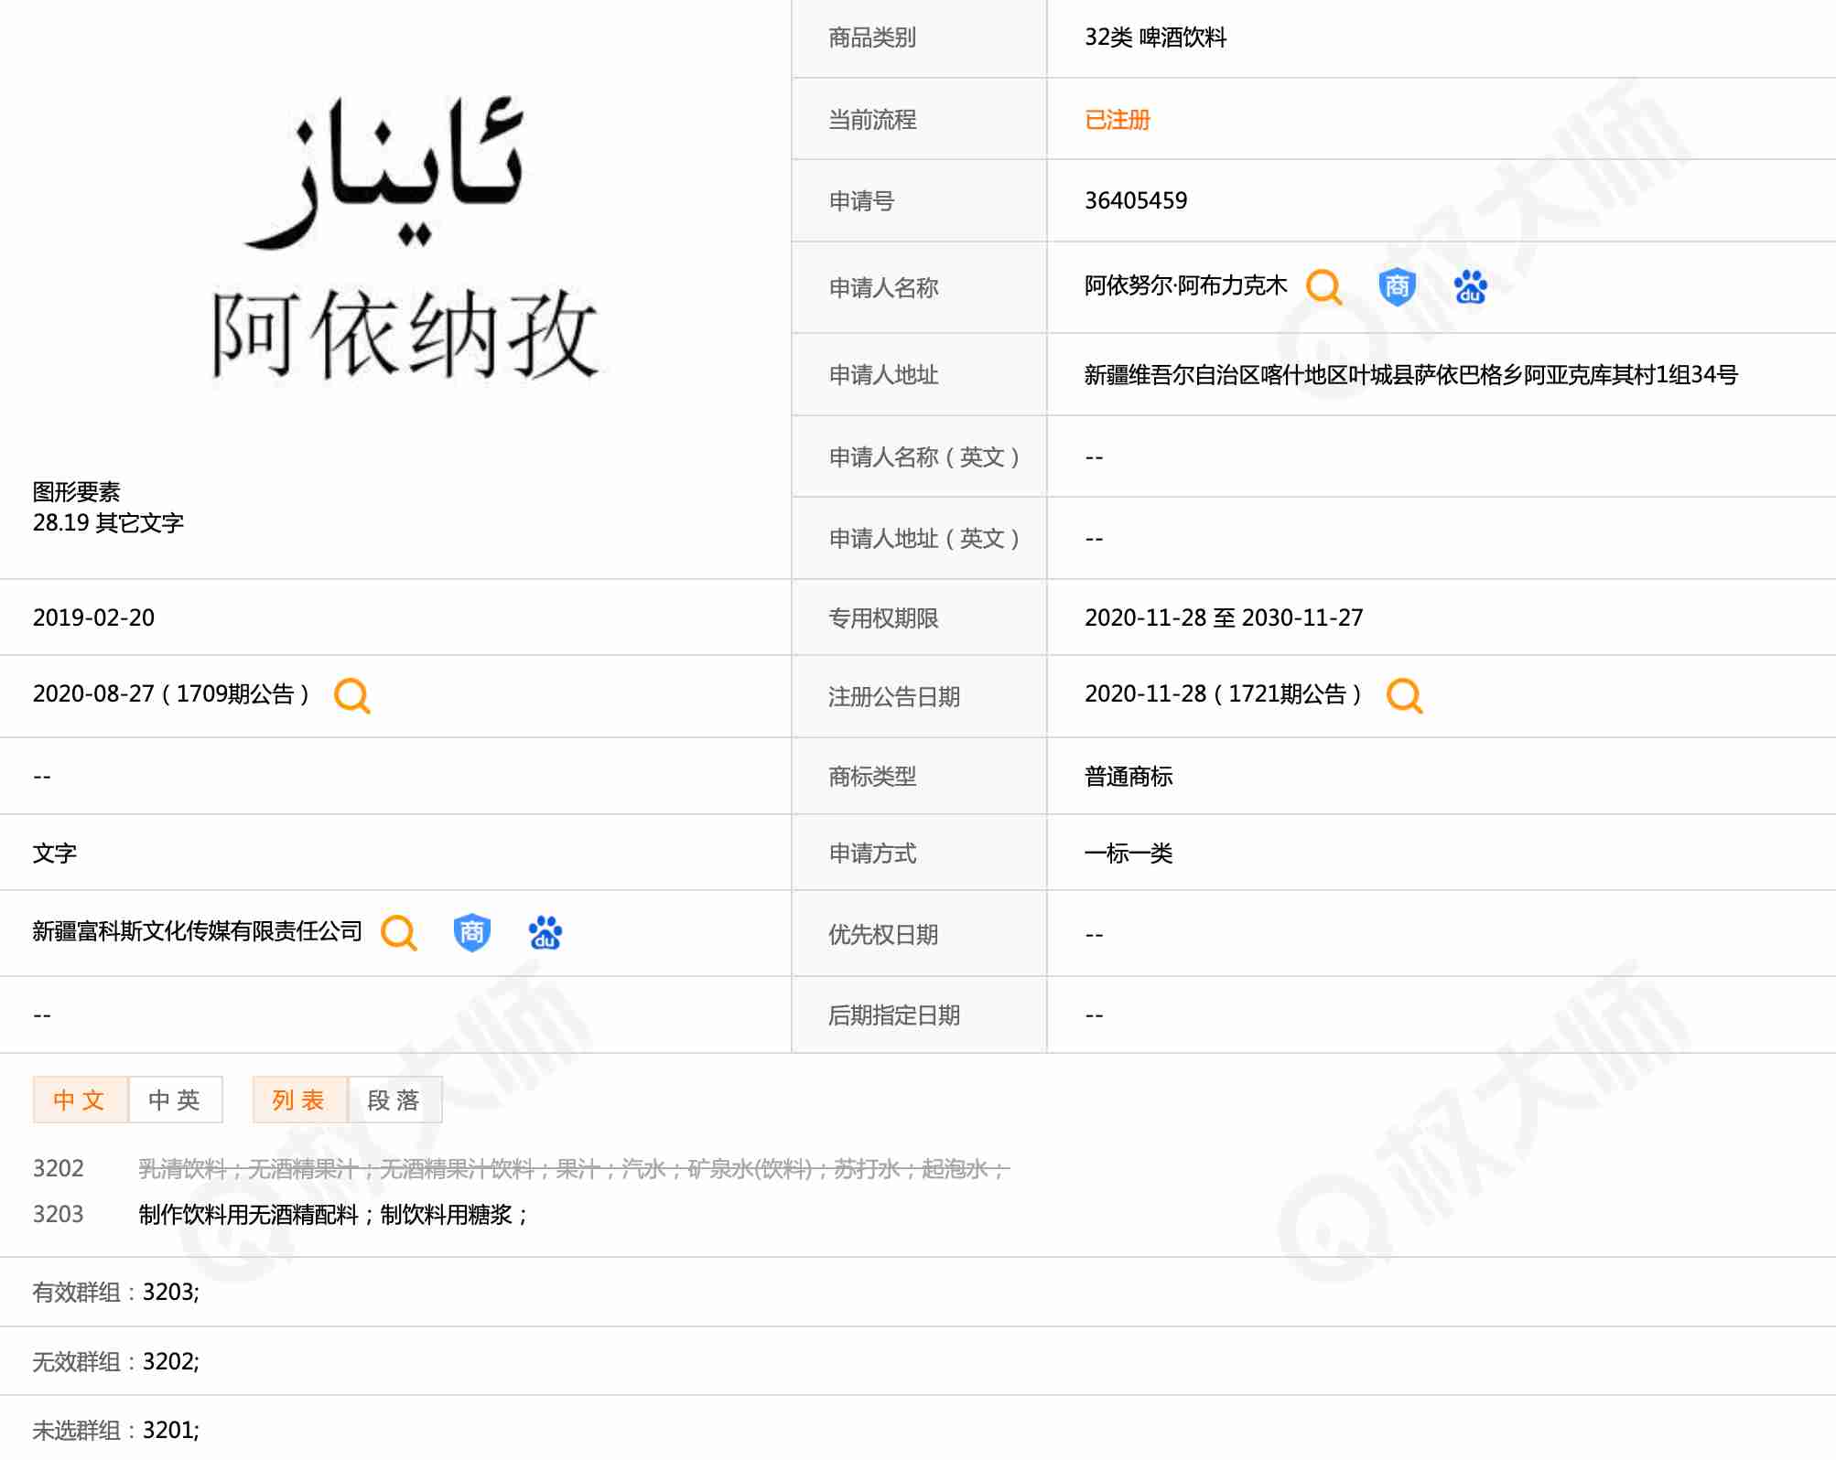Click search icon next to applicant name 阿依努尔·阿布力克木
Screen dimensions: 1836x1460
pyautogui.click(x=1323, y=287)
